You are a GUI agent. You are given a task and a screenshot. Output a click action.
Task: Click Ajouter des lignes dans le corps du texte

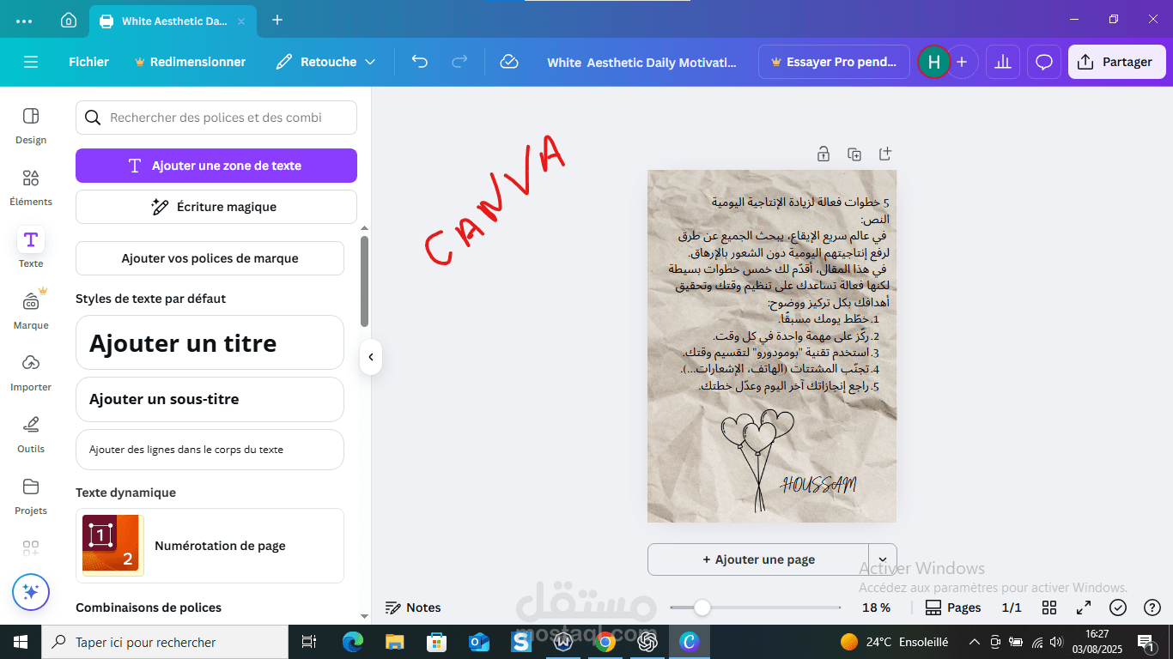click(210, 450)
